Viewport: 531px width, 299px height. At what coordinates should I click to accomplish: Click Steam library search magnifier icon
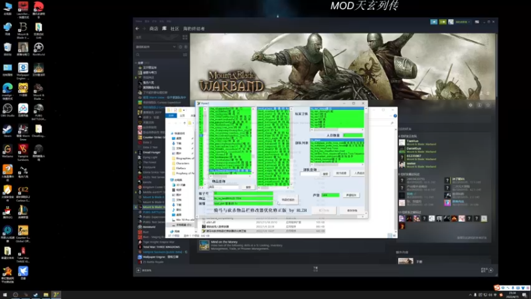tap(138, 54)
